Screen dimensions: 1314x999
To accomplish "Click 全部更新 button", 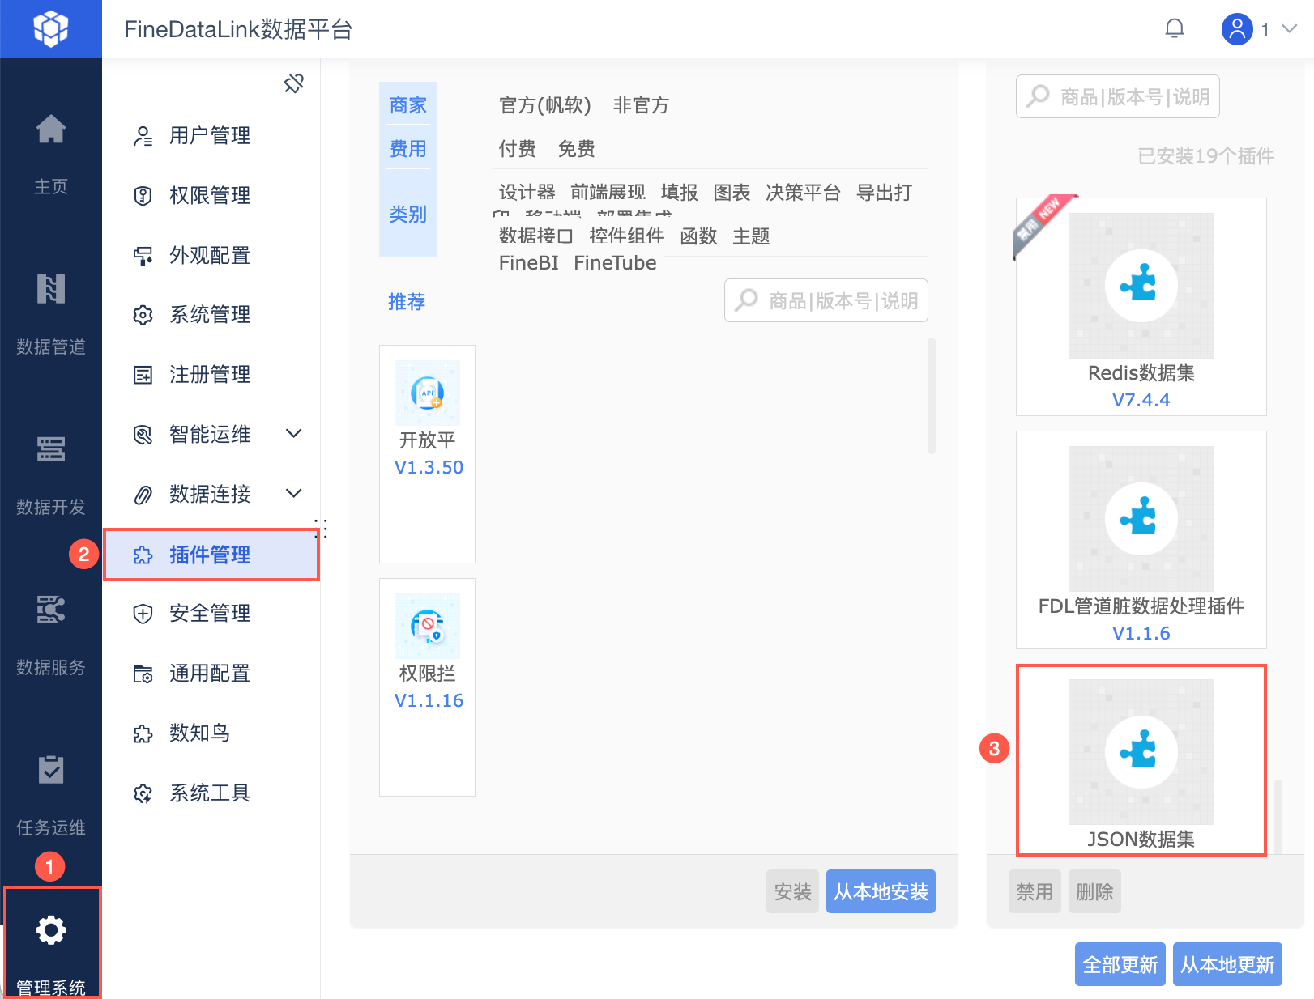I will tap(1120, 964).
